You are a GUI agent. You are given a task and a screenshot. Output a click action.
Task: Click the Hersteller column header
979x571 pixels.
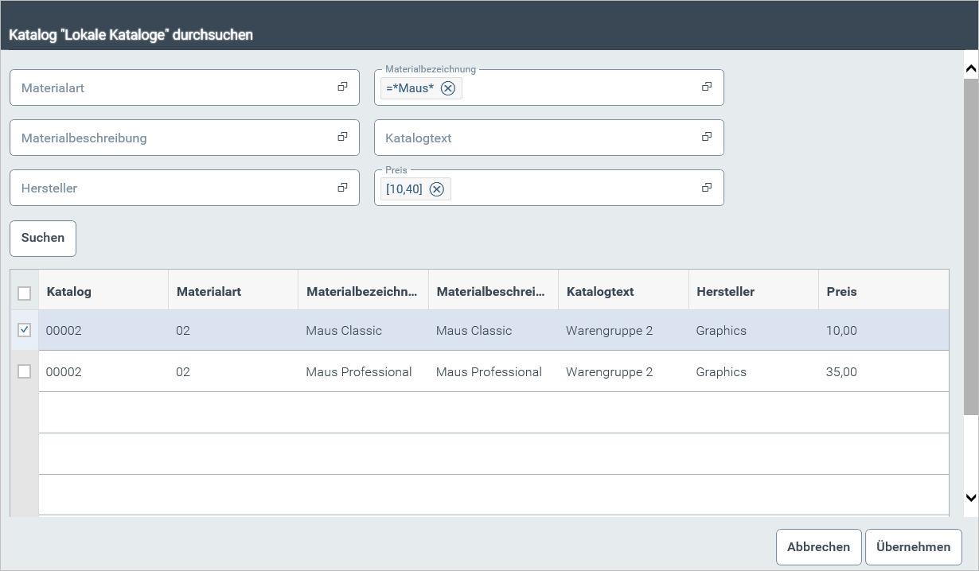(x=725, y=291)
